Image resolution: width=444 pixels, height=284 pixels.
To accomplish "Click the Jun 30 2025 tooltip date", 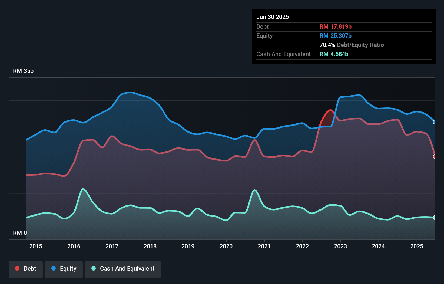I will pos(273,17).
